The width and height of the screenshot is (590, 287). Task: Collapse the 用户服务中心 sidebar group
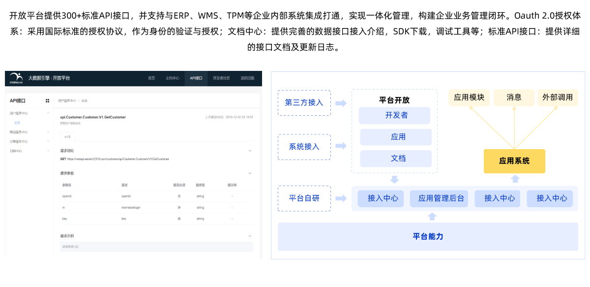point(48,113)
